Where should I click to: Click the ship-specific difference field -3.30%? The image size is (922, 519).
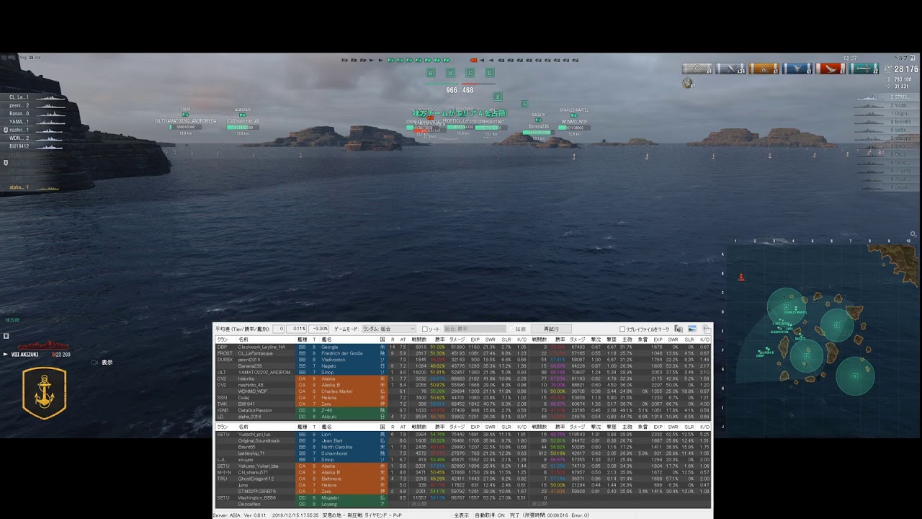click(319, 329)
